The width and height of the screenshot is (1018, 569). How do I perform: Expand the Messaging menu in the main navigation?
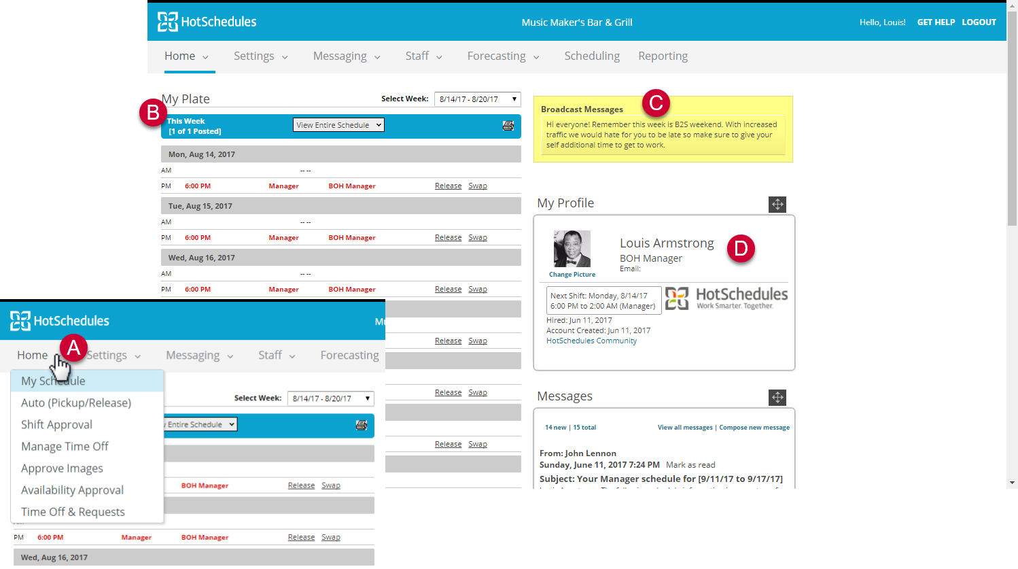[347, 56]
